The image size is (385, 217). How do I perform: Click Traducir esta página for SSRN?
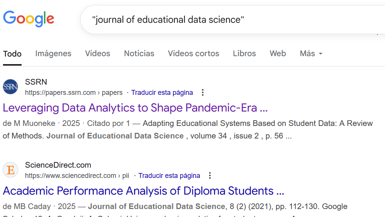tap(162, 93)
